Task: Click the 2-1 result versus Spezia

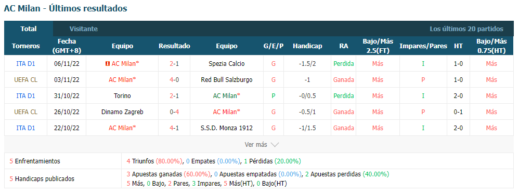Action: (x=174, y=64)
